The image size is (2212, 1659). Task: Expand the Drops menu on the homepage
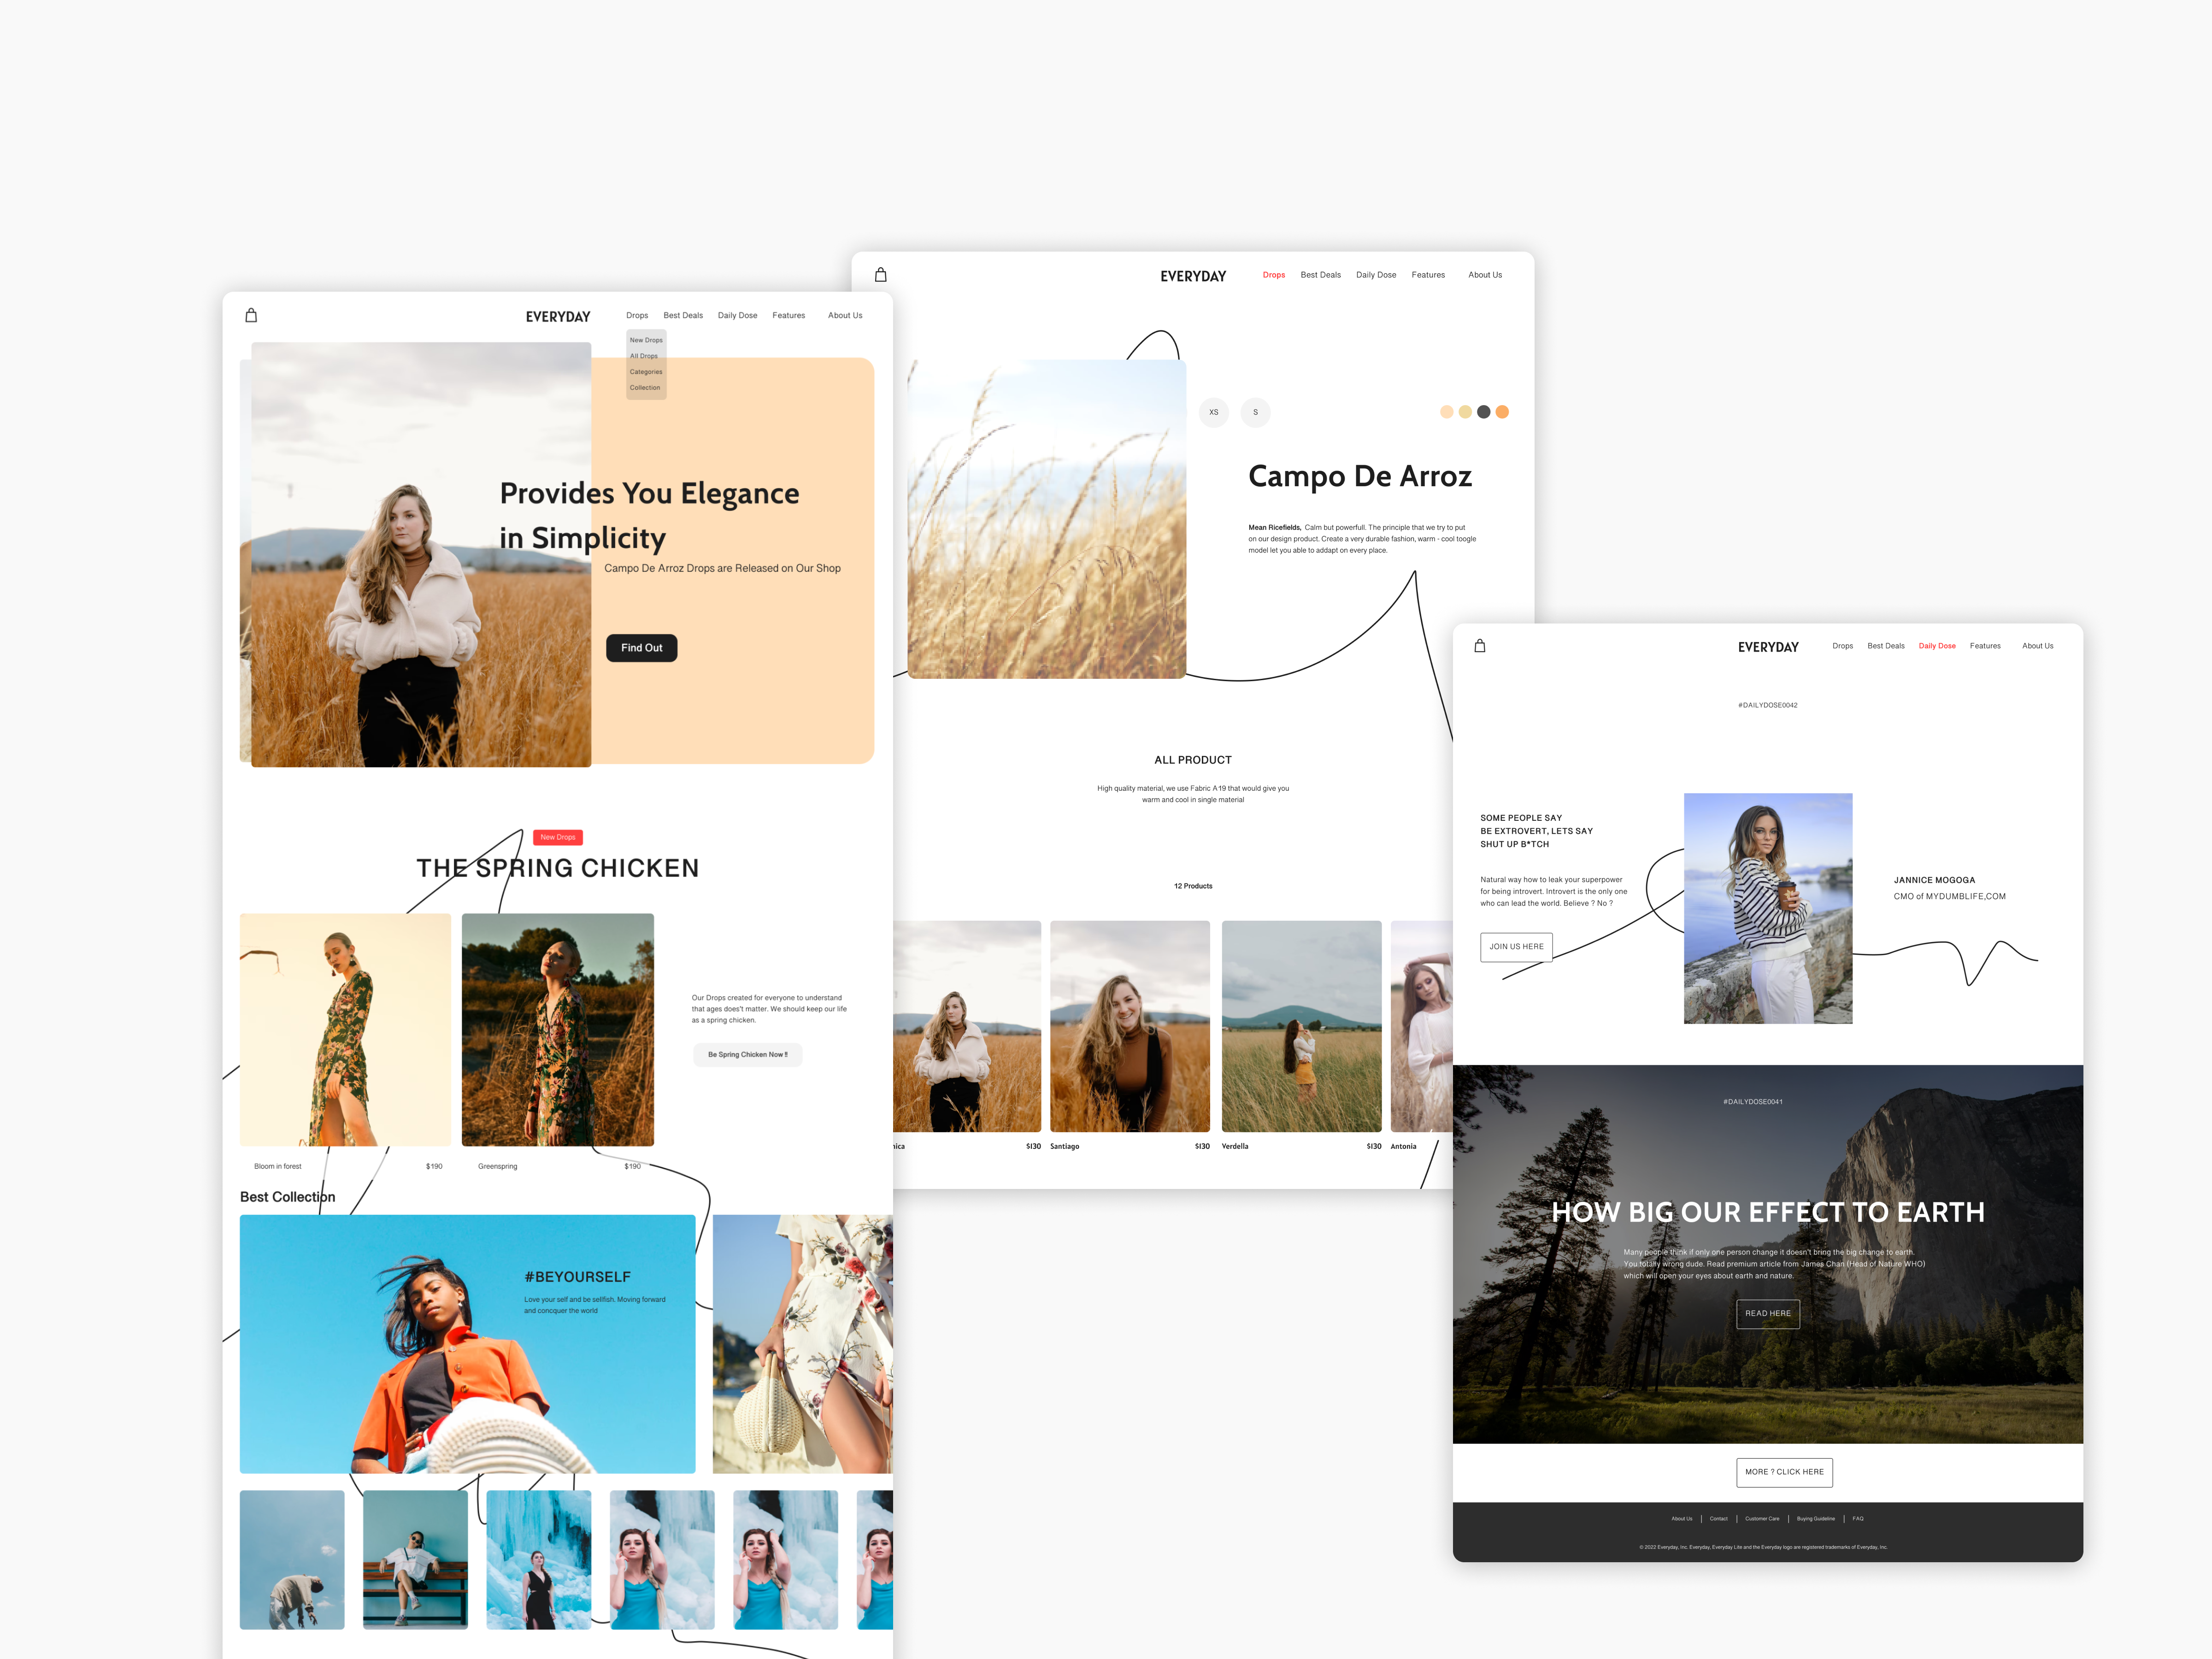pos(637,315)
